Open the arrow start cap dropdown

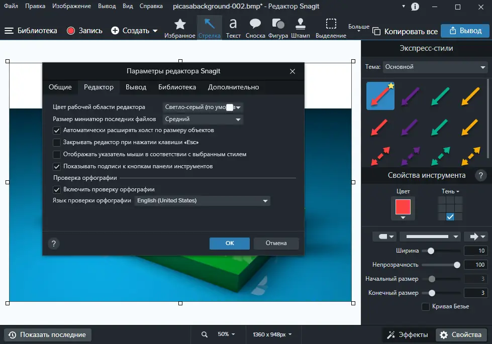(x=384, y=237)
